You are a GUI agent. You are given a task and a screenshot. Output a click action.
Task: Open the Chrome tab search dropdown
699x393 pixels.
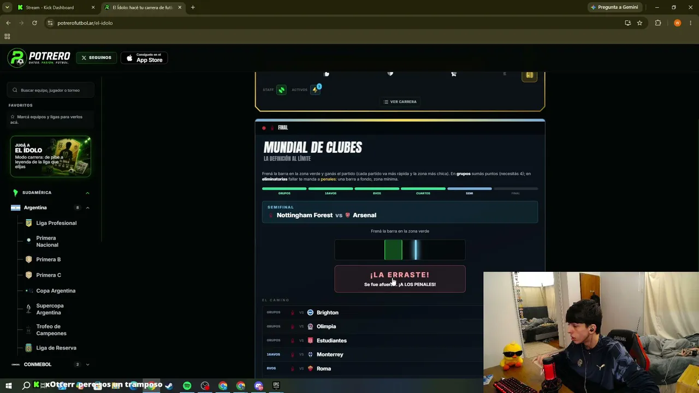pos(7,7)
